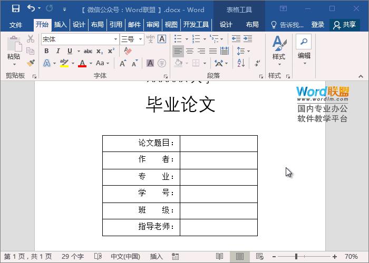Click the 登录 (Sign in) button
Screen dimensions: 369x263
(x=318, y=24)
